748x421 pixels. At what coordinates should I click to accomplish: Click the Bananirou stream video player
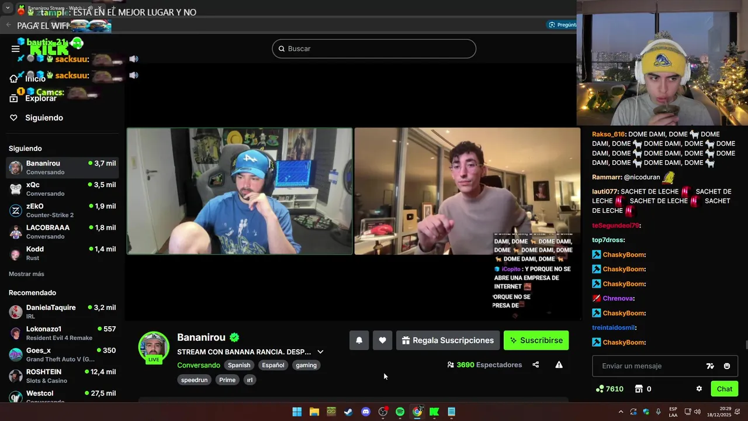click(354, 191)
